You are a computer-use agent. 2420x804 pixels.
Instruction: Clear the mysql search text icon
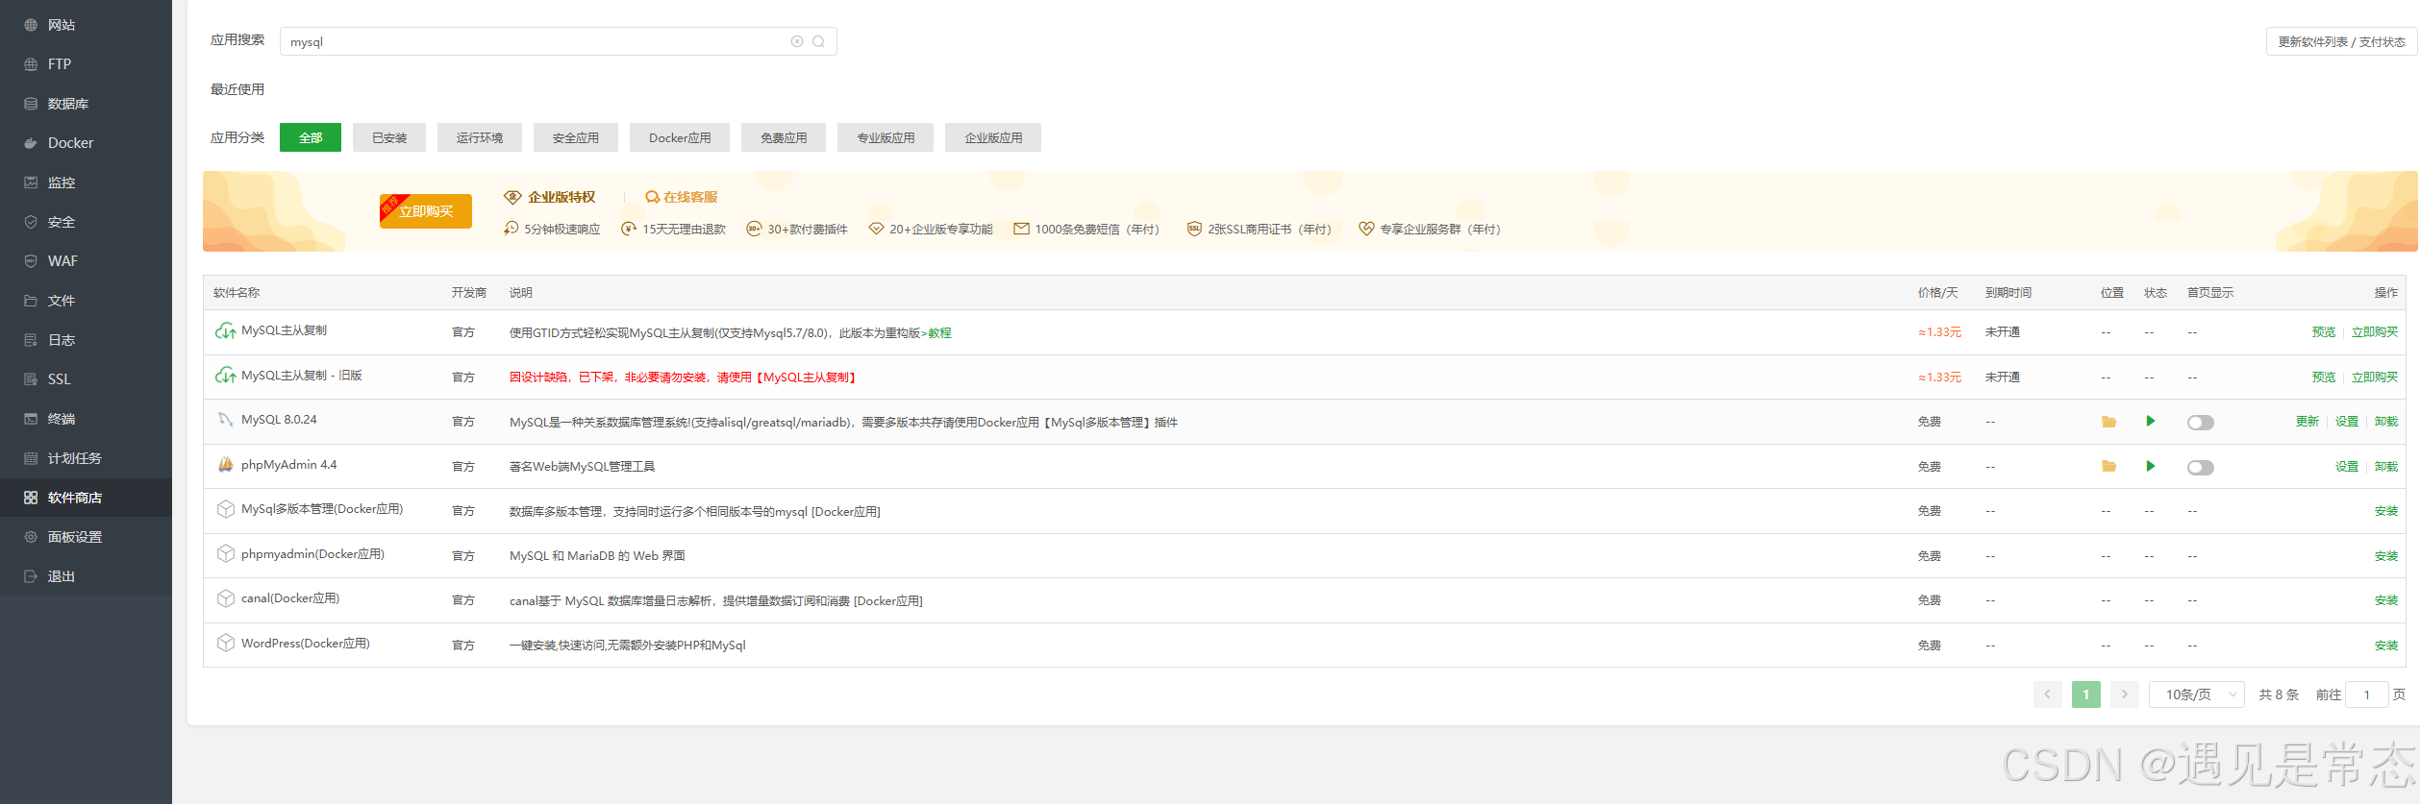[x=797, y=41]
